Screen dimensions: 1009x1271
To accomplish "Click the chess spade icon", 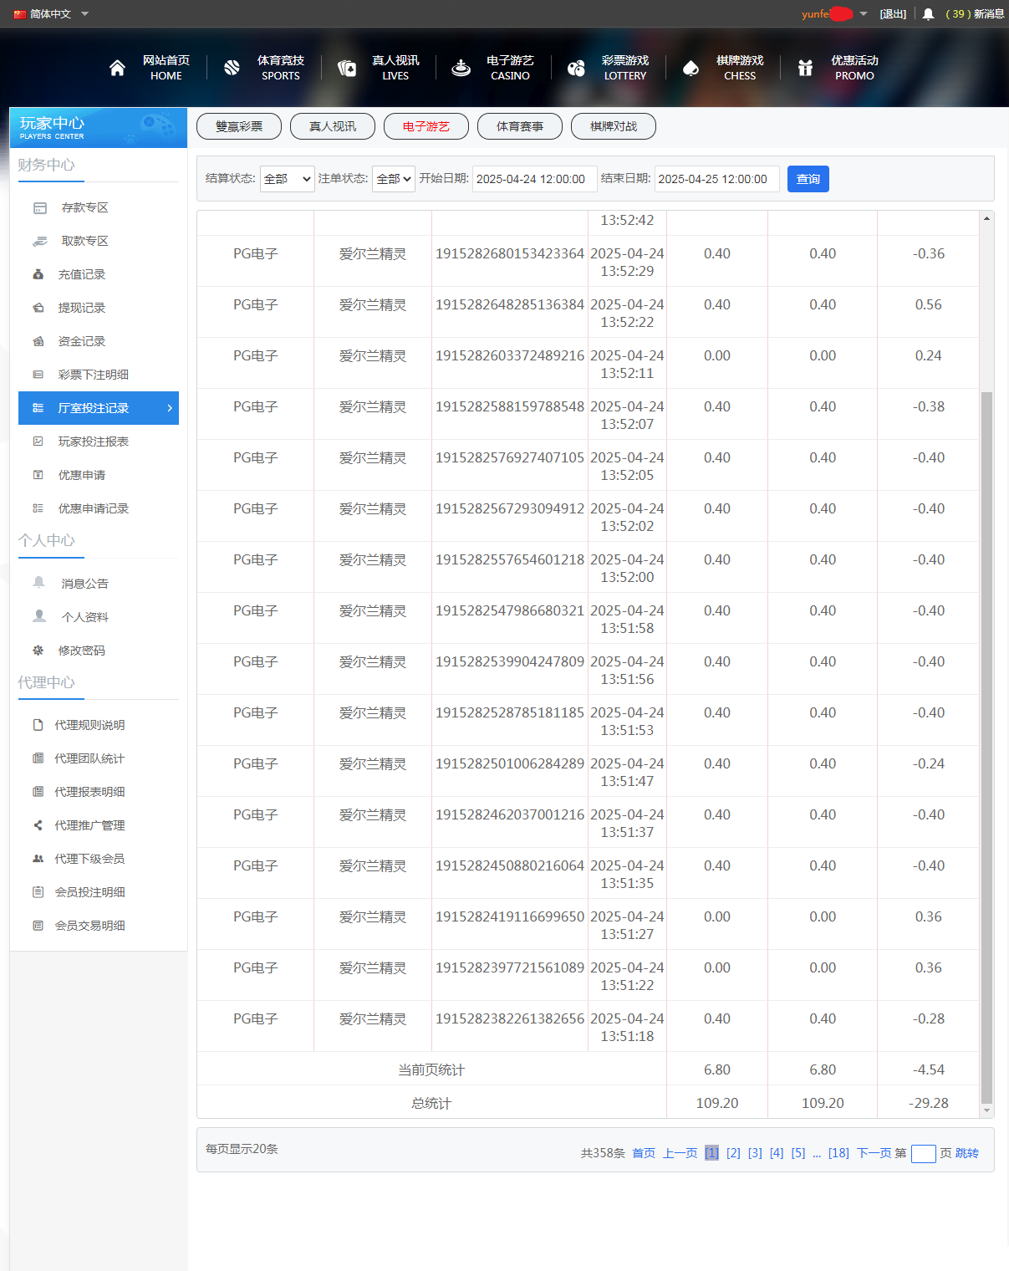I will [691, 68].
